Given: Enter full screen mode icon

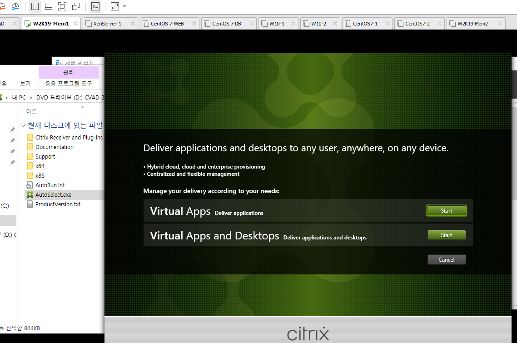Looking at the screenshot, I should coord(62,6).
